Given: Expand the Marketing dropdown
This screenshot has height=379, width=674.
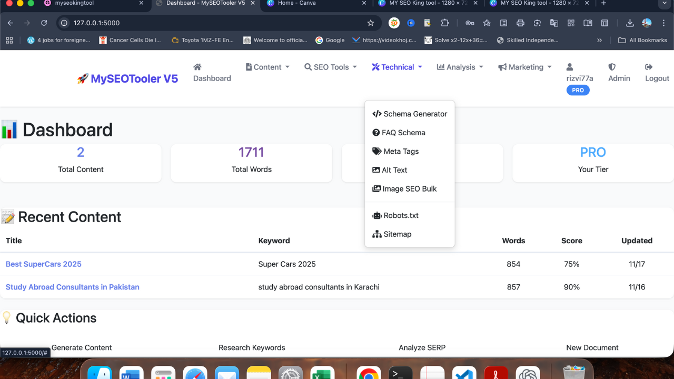Looking at the screenshot, I should click(x=524, y=67).
